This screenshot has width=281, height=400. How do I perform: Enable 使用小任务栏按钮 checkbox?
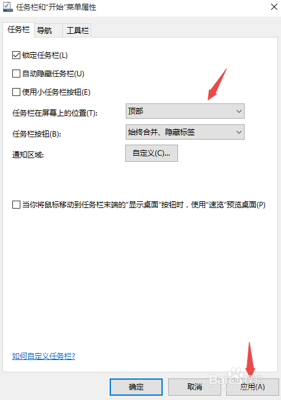pos(17,92)
